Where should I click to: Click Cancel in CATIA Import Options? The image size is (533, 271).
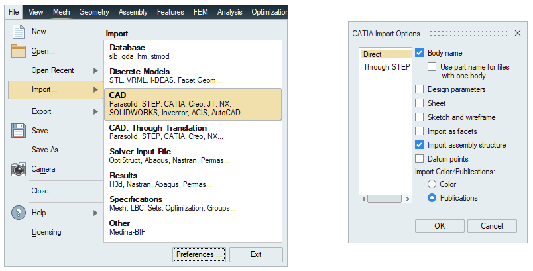click(x=491, y=226)
